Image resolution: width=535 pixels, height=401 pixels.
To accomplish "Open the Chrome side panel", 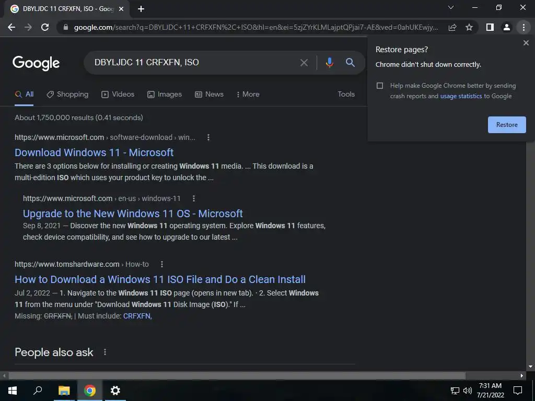I will click(490, 27).
